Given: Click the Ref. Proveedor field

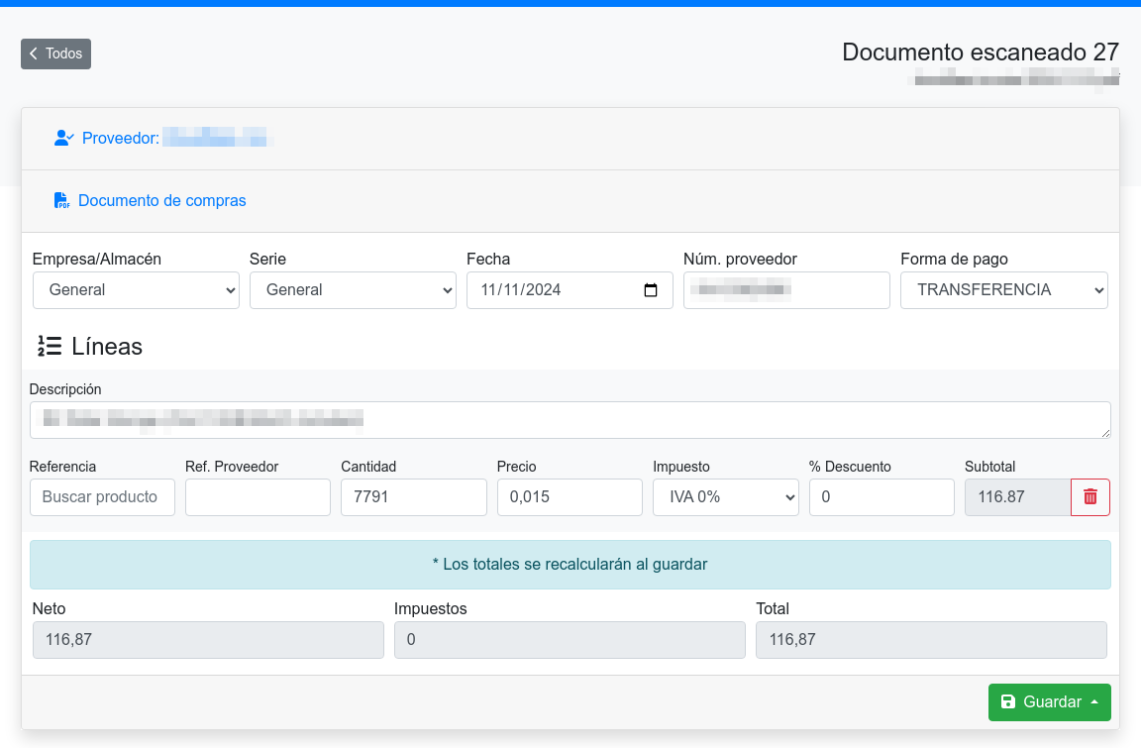Looking at the screenshot, I should pyautogui.click(x=259, y=497).
